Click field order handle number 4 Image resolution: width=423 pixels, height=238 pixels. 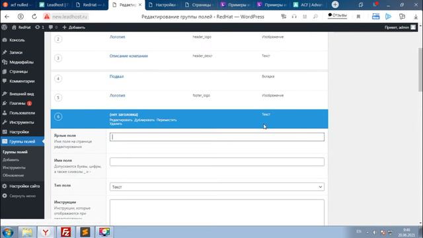click(58, 79)
